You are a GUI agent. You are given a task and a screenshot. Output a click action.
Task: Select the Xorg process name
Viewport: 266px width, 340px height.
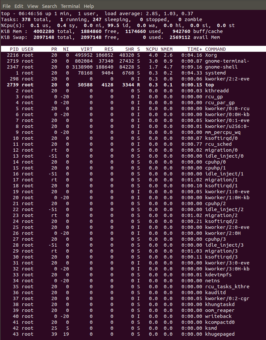pyautogui.click(x=211, y=55)
